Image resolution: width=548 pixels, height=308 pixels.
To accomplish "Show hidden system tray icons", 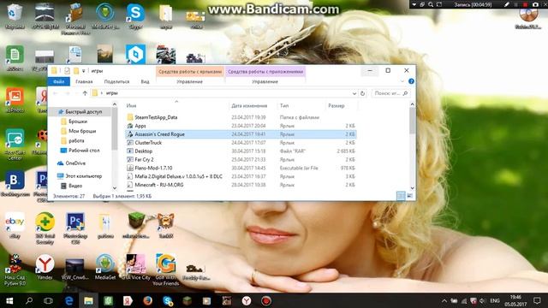I will [444, 300].
